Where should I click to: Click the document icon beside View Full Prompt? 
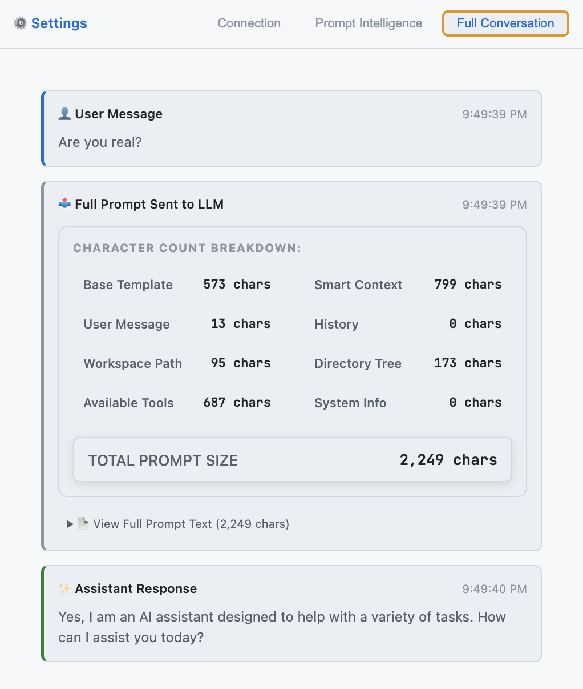tap(83, 523)
